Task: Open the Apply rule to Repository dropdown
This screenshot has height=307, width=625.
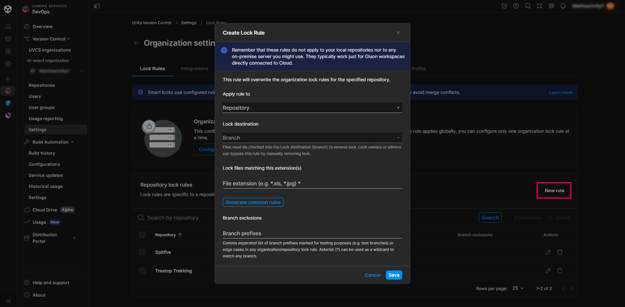Action: pyautogui.click(x=312, y=108)
